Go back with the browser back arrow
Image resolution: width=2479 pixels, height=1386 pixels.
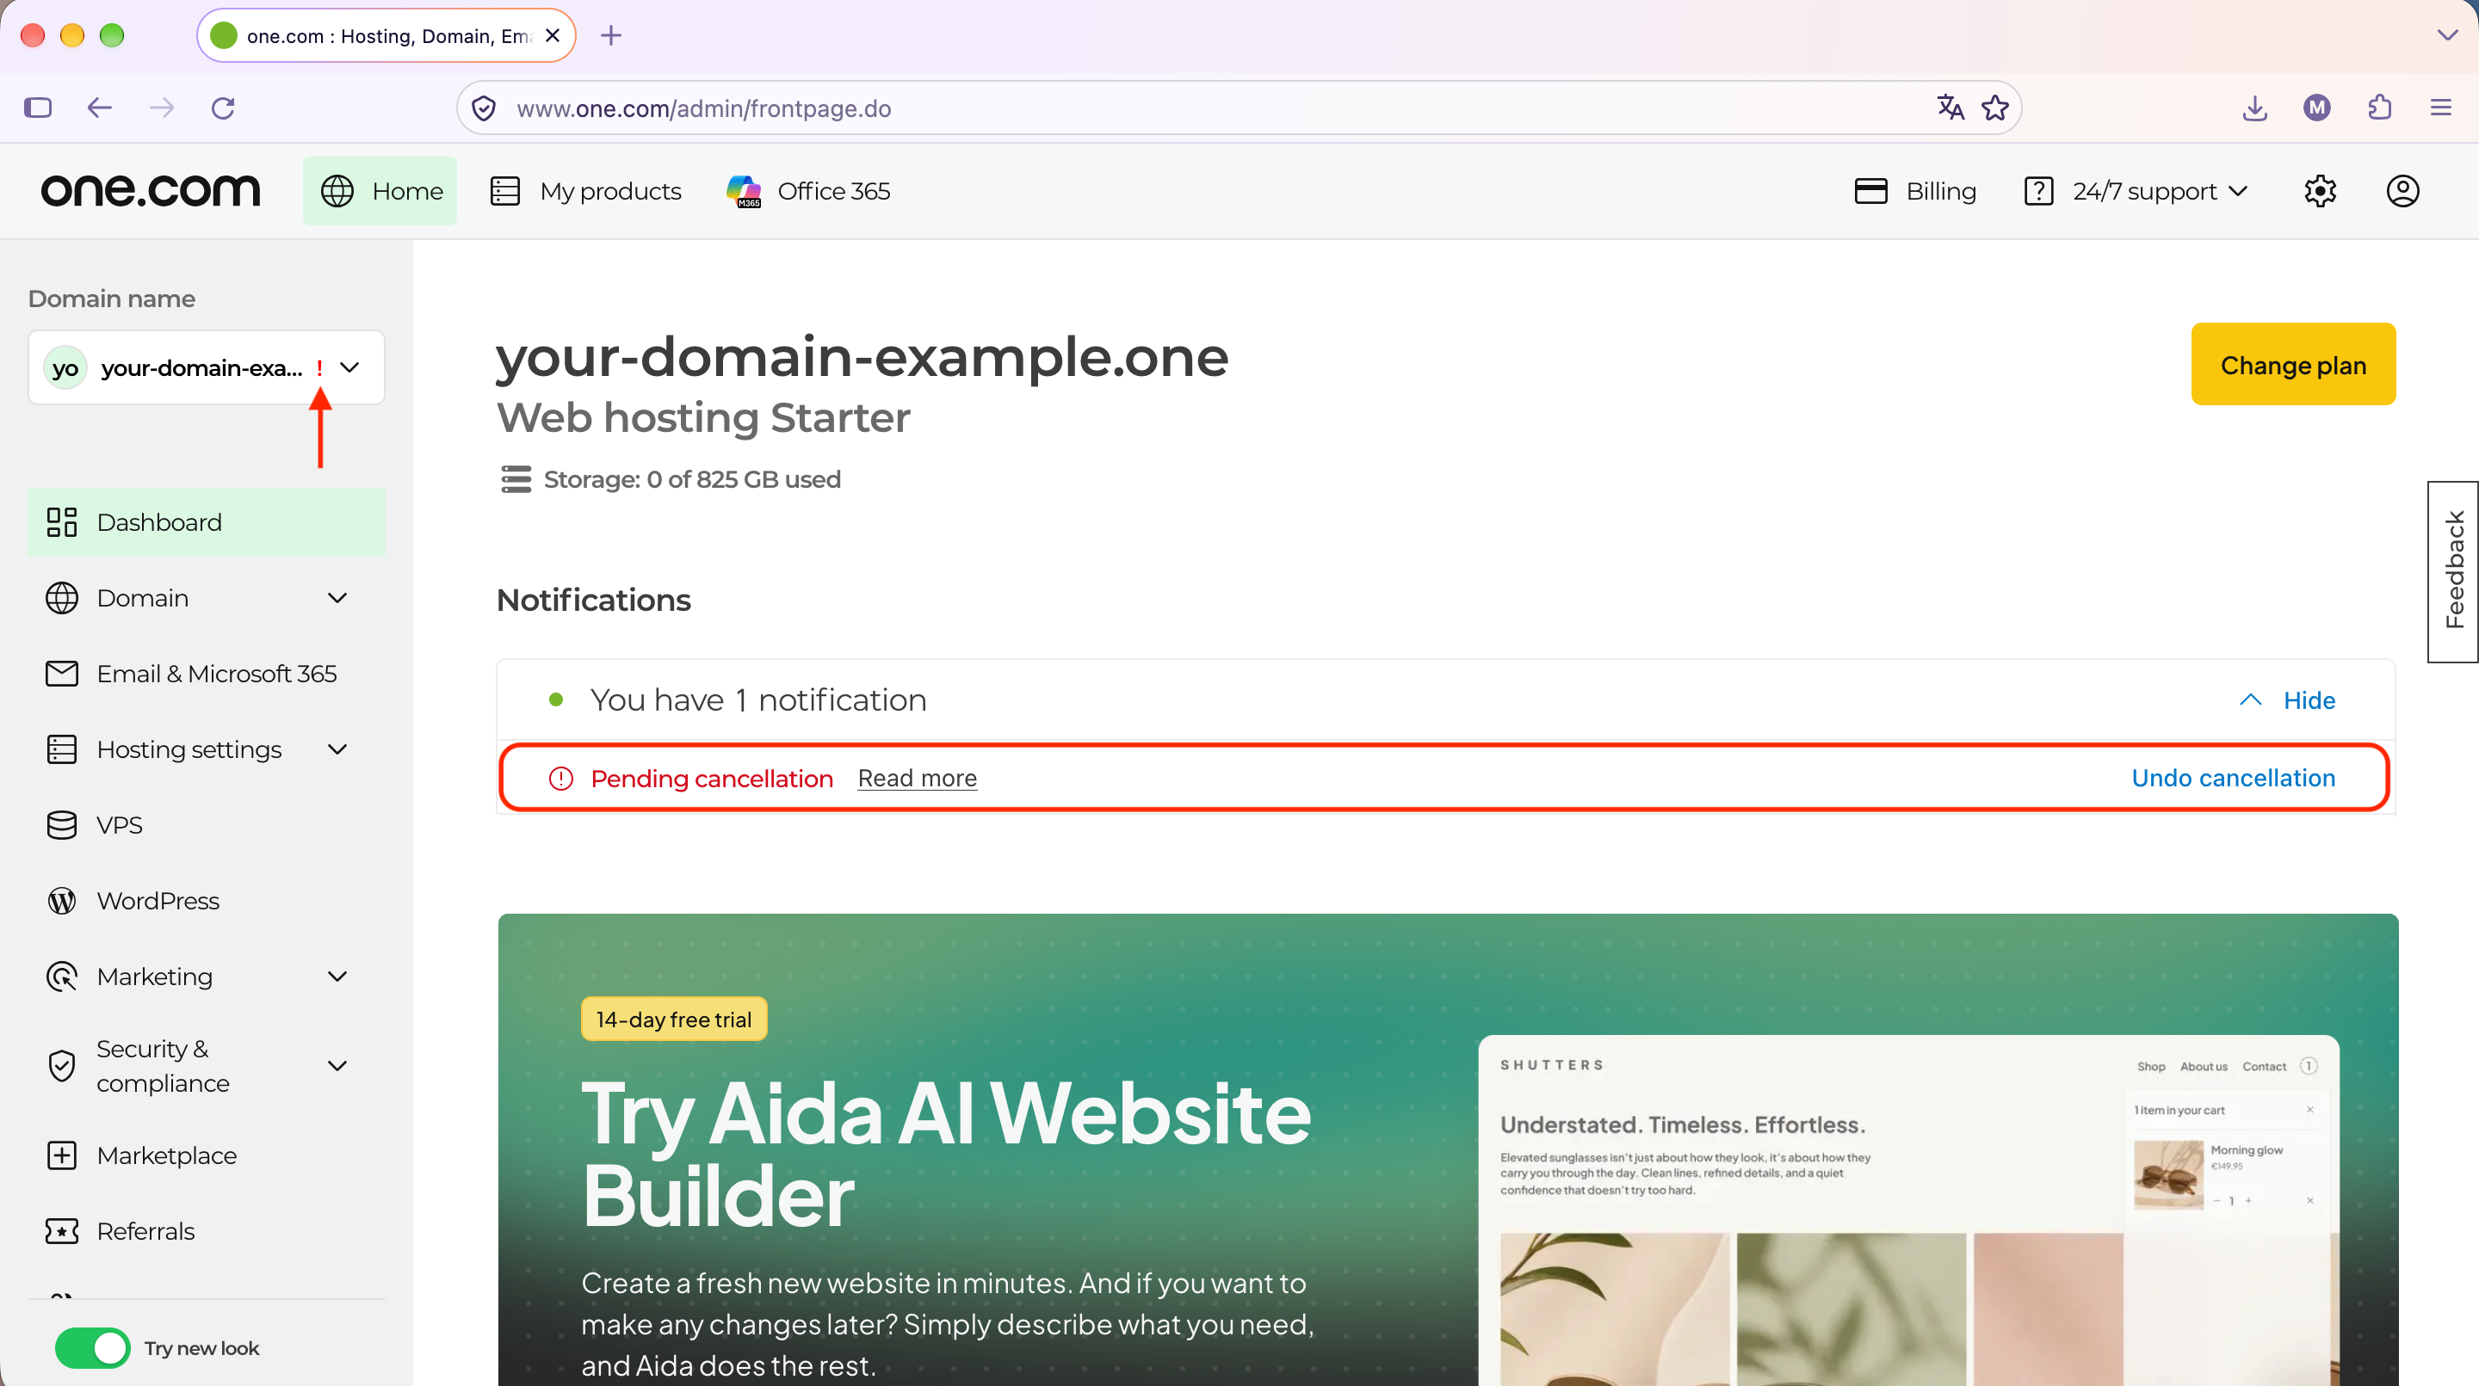(x=100, y=108)
